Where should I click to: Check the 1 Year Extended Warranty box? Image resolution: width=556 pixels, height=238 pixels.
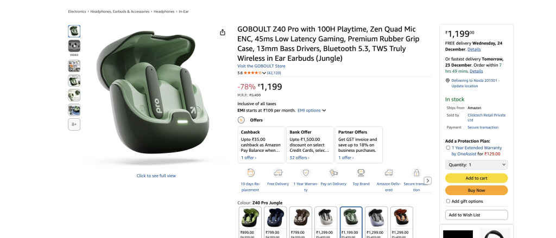pos(448,147)
